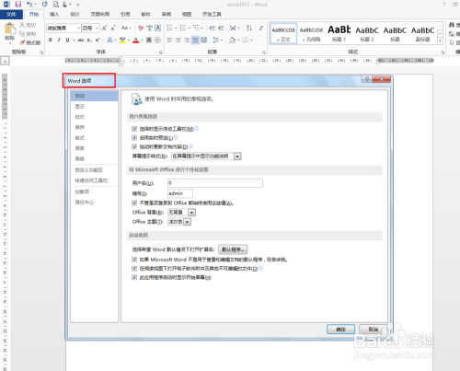Click the Format Painter brush icon
Image resolution: width=460 pixels, height=371 pixels.
point(22,42)
